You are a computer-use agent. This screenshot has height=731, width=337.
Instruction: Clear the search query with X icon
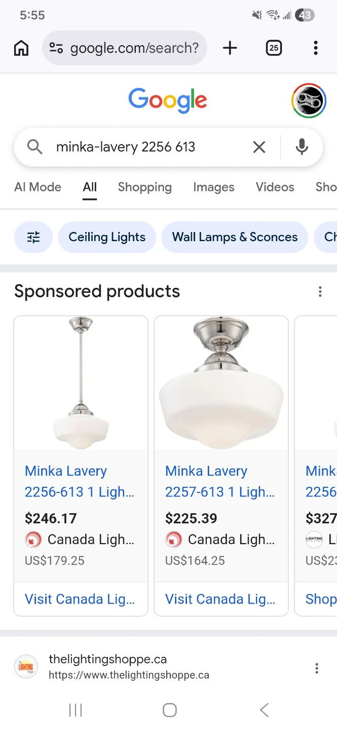pyautogui.click(x=259, y=147)
